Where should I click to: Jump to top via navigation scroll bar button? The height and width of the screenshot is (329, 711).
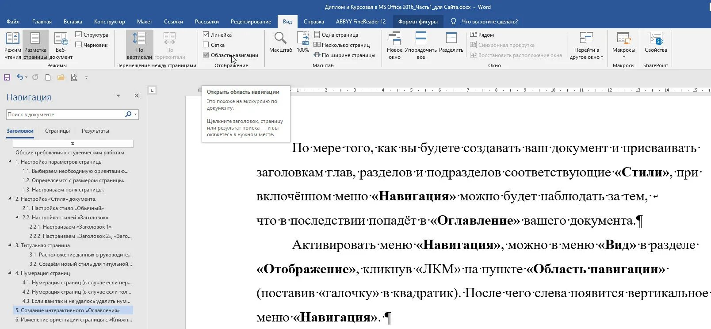(73, 144)
